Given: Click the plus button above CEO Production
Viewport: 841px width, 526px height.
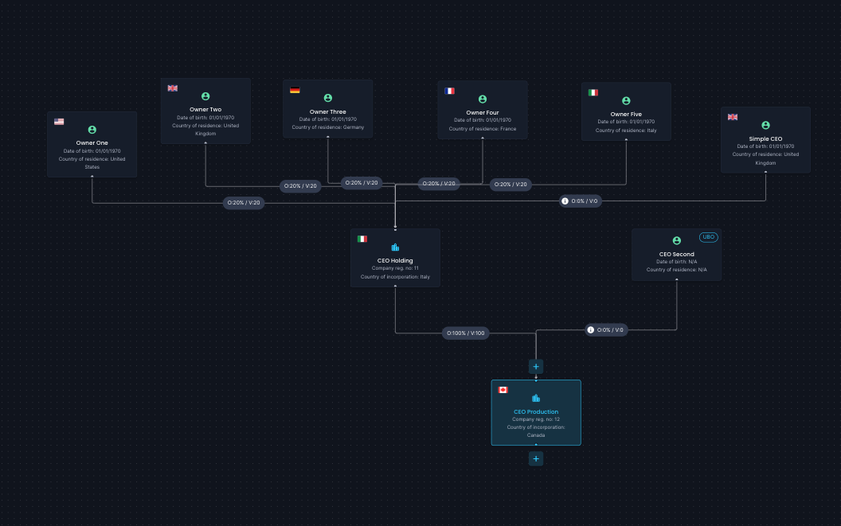Looking at the screenshot, I should [536, 367].
